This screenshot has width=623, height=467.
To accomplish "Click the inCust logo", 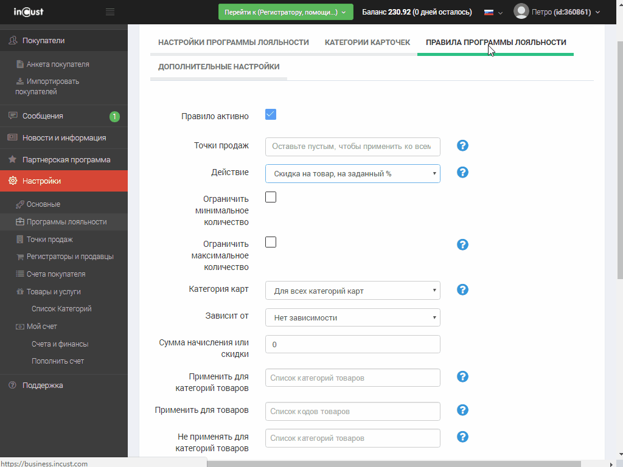I will click(29, 12).
